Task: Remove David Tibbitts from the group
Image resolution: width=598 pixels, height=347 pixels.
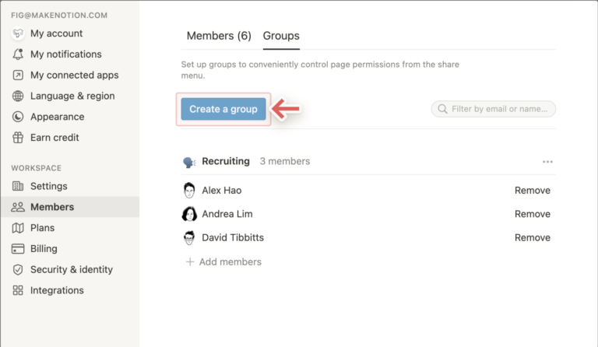Action: (532, 237)
